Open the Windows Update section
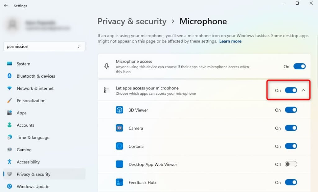This screenshot has width=318, height=192. [x=33, y=186]
